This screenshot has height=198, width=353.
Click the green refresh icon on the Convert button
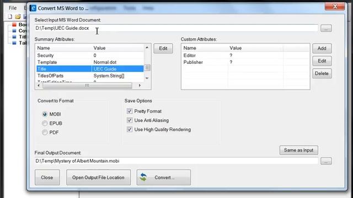143,177
